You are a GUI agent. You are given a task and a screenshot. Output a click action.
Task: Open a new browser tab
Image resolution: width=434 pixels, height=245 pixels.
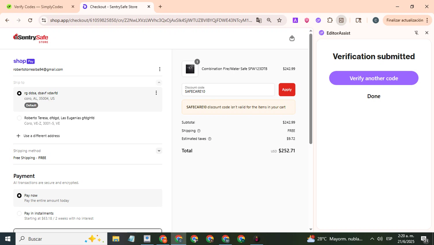pyautogui.click(x=160, y=7)
